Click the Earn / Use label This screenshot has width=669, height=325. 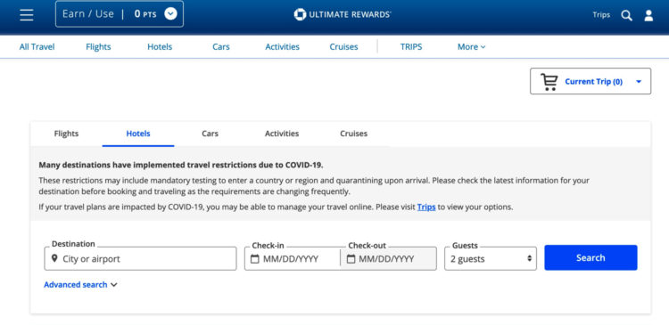point(88,14)
